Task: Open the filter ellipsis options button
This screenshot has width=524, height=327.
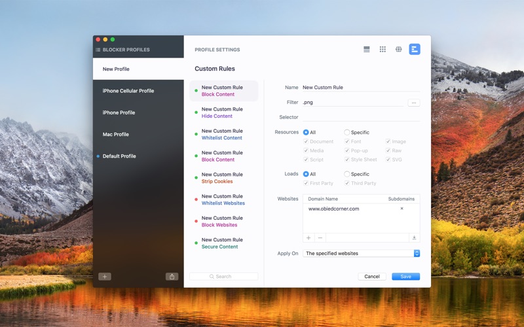Action: (414, 103)
